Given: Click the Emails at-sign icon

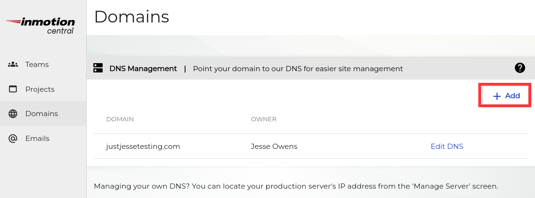Looking at the screenshot, I should click(x=13, y=139).
